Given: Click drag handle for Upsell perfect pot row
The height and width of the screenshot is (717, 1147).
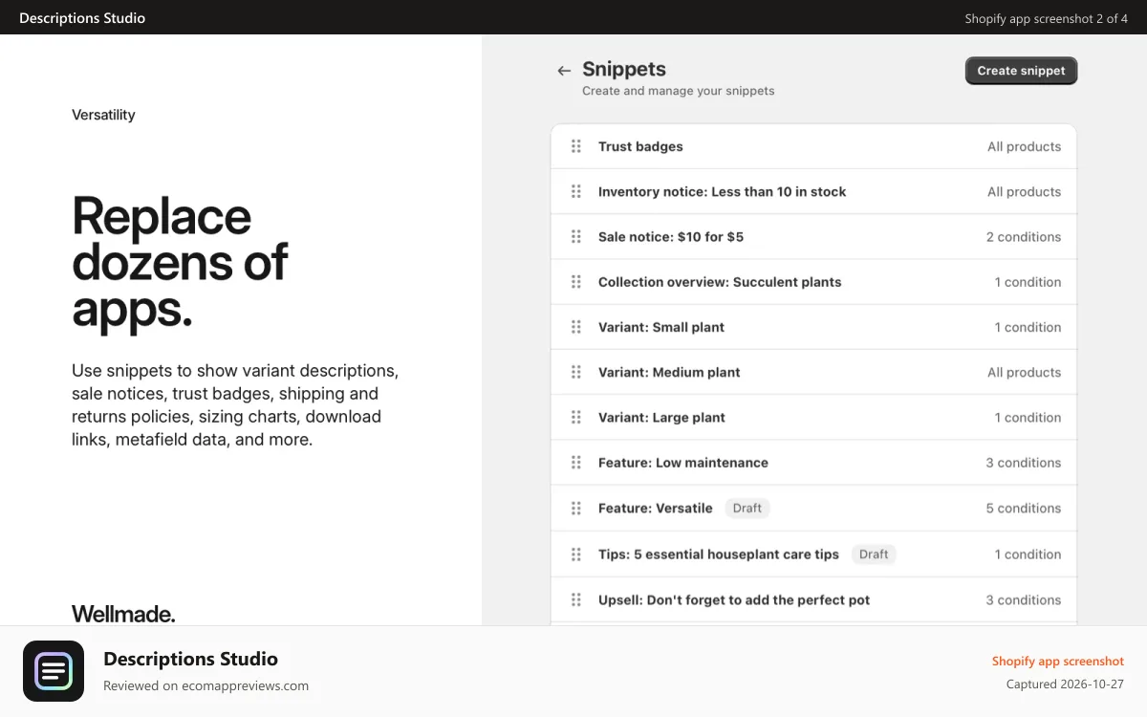Looking at the screenshot, I should (576, 600).
